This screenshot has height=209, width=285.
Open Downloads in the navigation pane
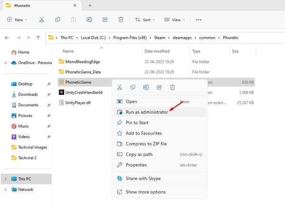pyautogui.click(x=28, y=95)
